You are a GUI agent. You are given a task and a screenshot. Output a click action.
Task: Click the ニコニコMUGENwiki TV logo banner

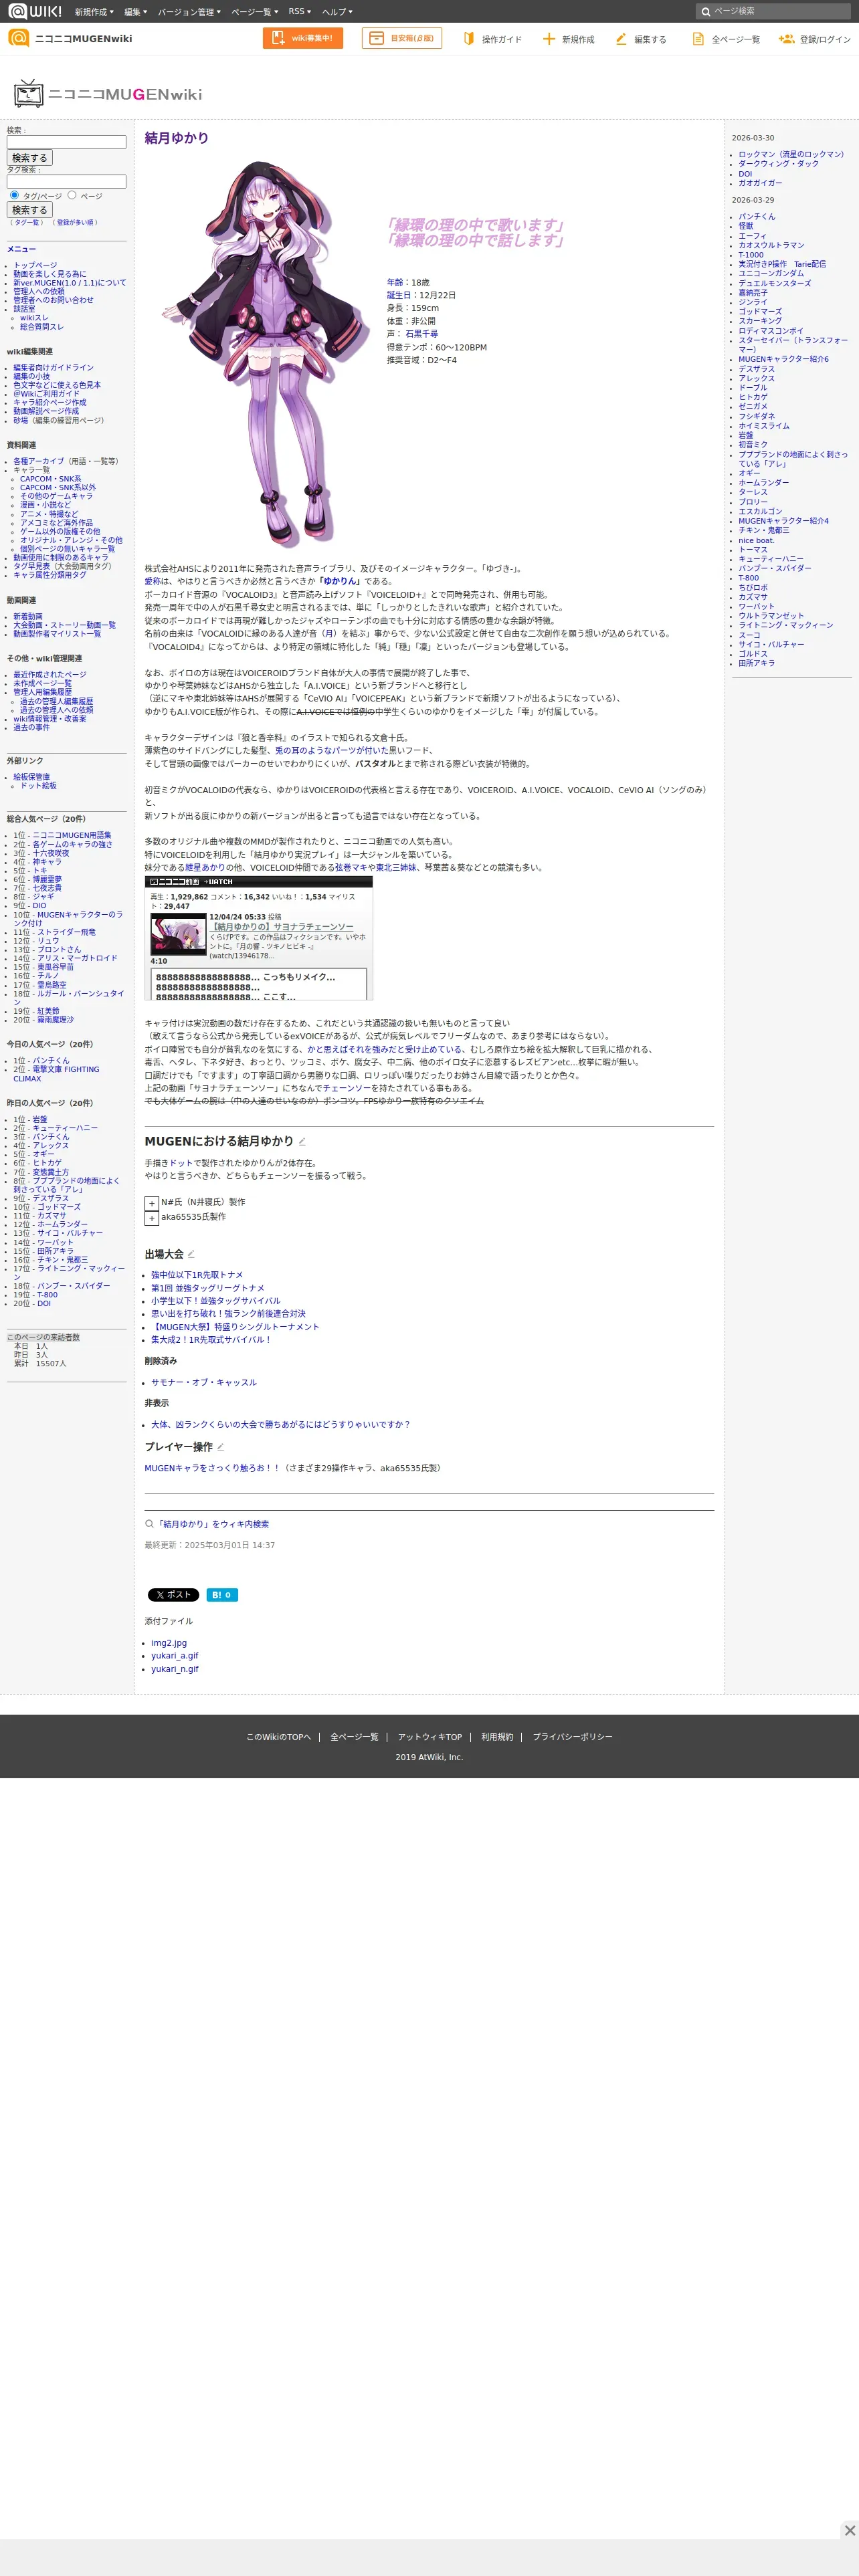108,94
